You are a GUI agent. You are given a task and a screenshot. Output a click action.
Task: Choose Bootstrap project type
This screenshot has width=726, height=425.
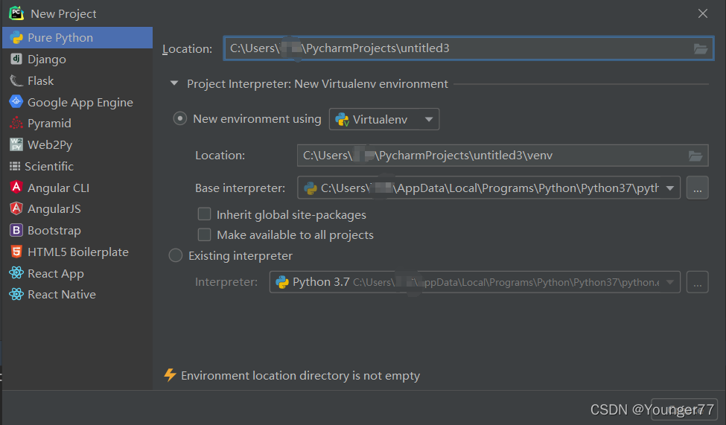[x=77, y=230]
